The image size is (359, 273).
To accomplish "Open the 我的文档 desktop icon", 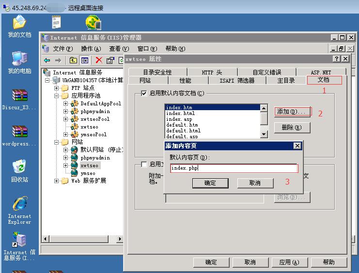I will 19,22.
